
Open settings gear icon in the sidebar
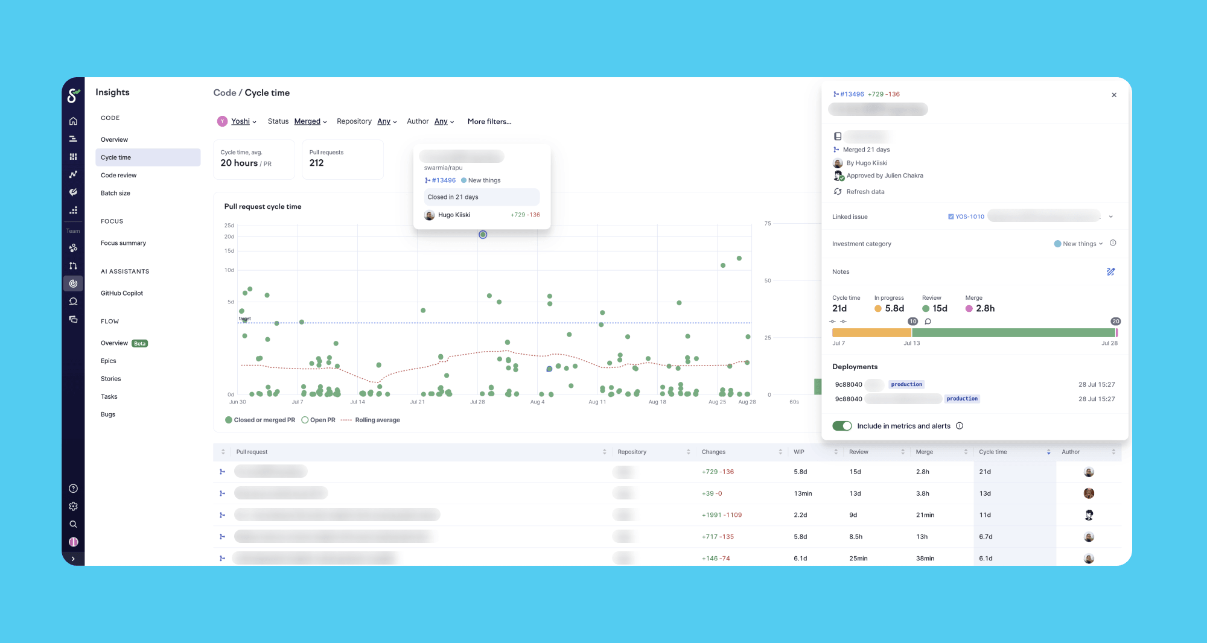coord(73,507)
